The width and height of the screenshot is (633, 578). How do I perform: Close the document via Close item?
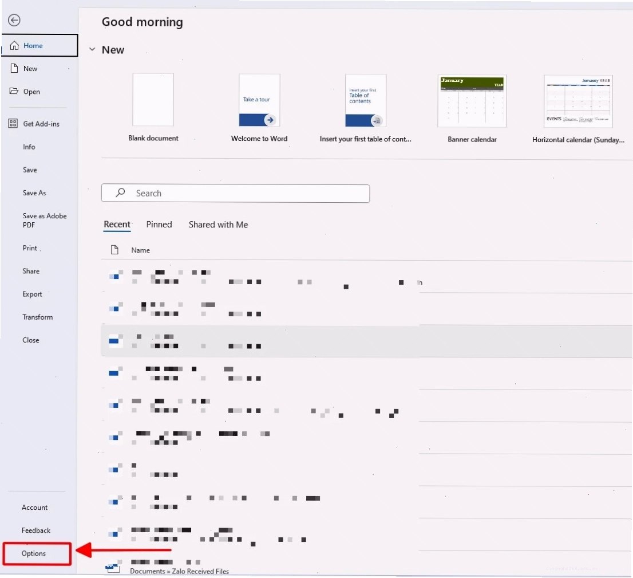[x=31, y=340]
